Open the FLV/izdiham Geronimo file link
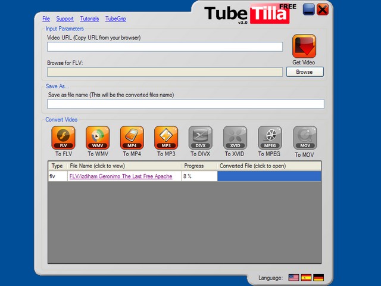 point(121,176)
